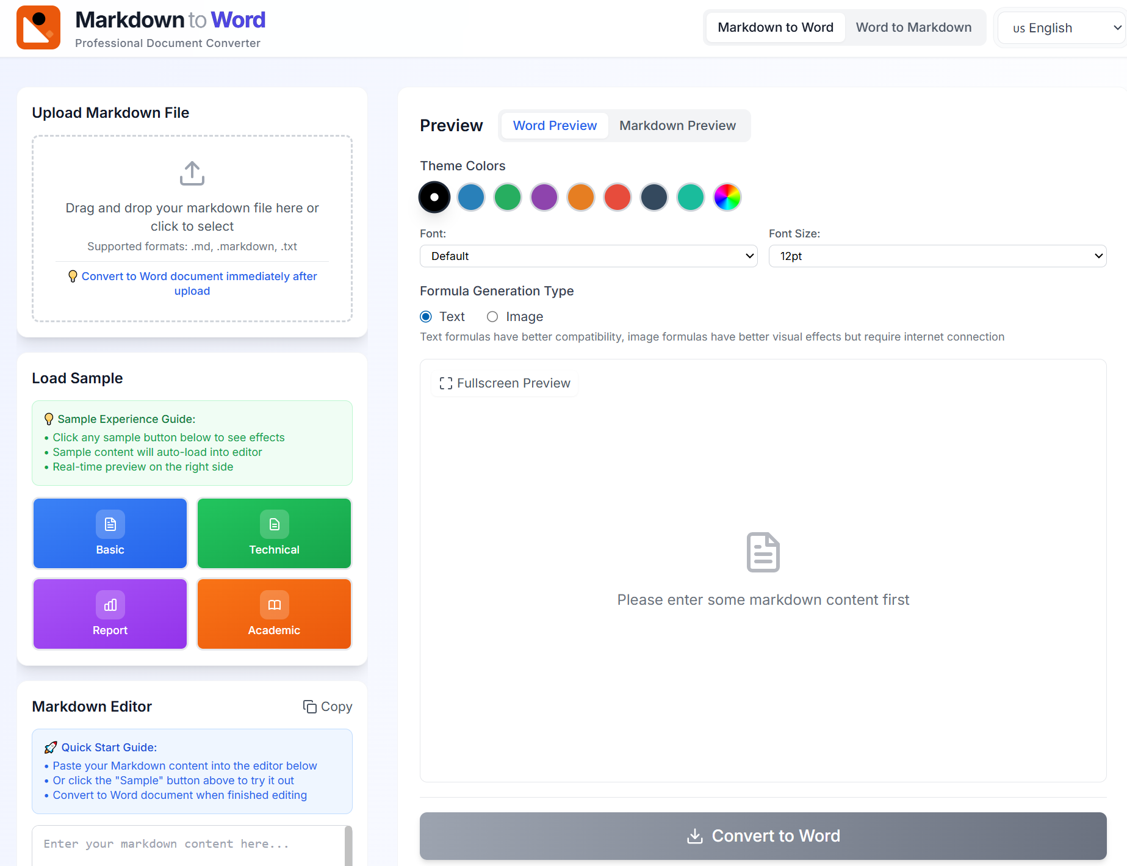The image size is (1127, 866).
Task: Click the drag and drop upload text
Action: (192, 217)
